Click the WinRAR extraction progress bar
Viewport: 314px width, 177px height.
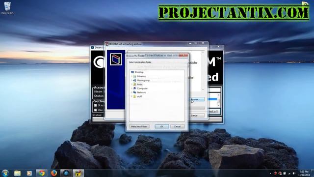(x=197, y=108)
